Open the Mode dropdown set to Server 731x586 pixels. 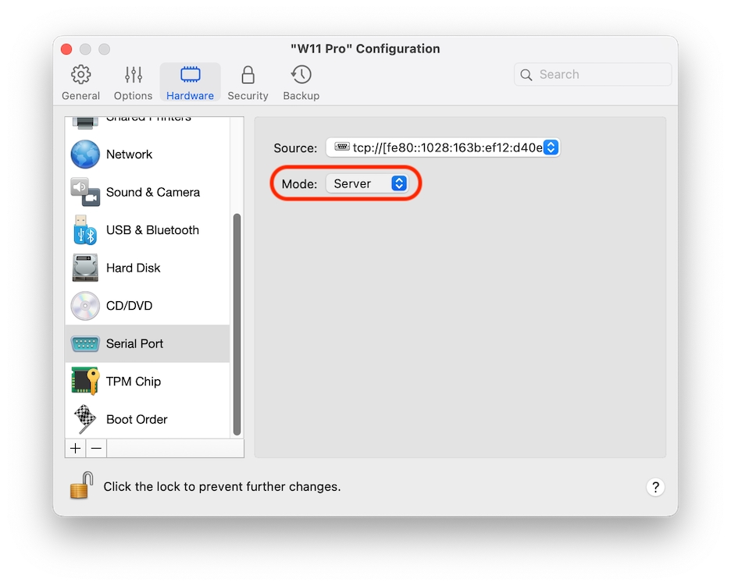coord(367,184)
